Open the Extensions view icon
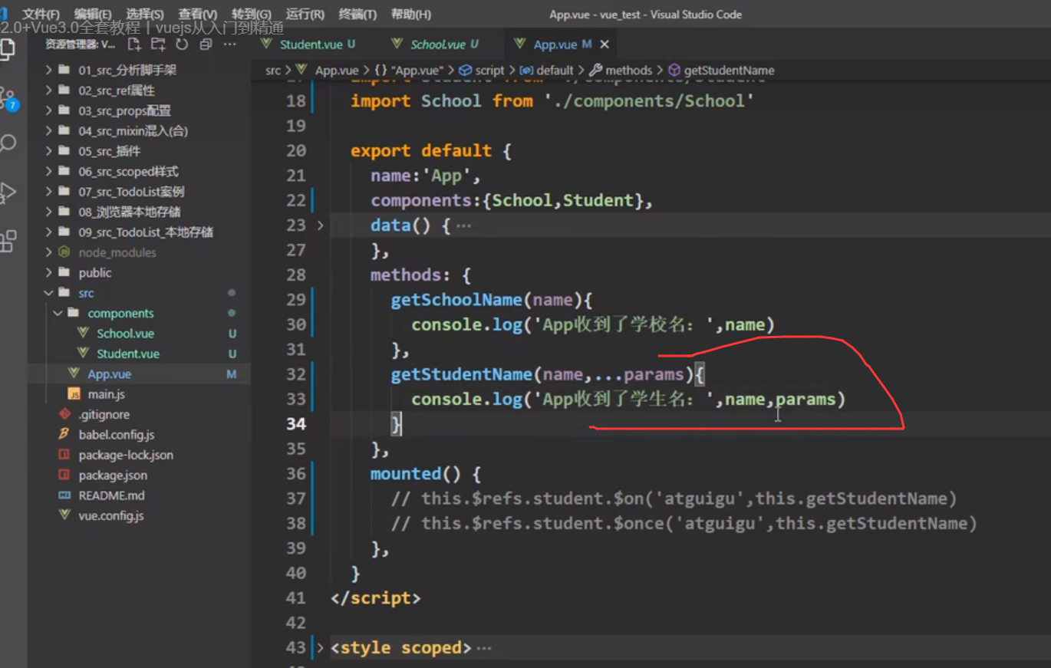This screenshot has height=668, width=1051. 8,241
